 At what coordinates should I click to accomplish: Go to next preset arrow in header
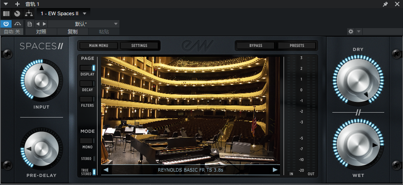point(44,24)
